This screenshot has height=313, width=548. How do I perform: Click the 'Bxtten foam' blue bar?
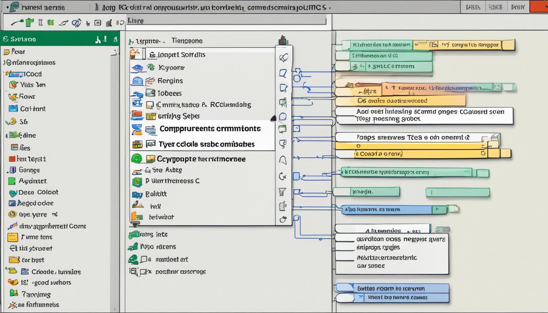tap(391, 288)
